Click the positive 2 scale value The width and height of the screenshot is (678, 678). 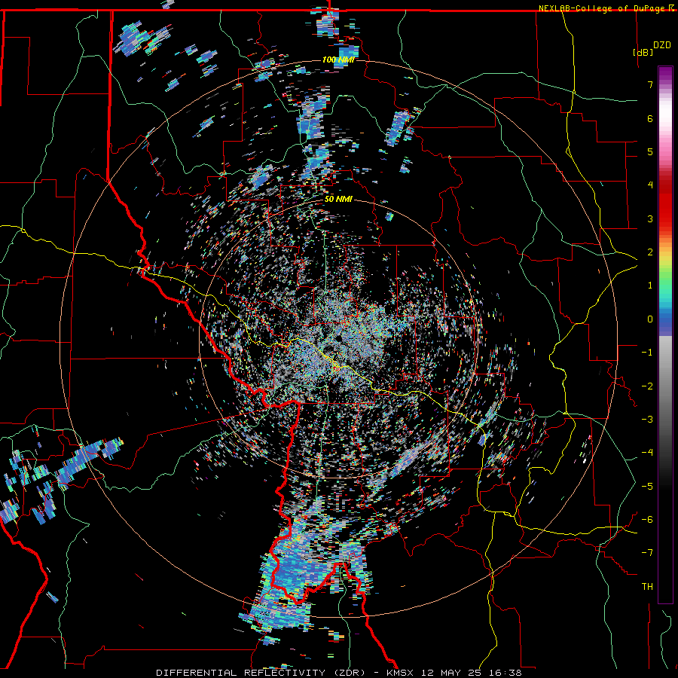(x=650, y=252)
